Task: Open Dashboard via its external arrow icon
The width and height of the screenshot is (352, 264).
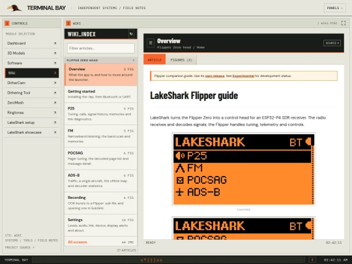Action: [x=55, y=43]
